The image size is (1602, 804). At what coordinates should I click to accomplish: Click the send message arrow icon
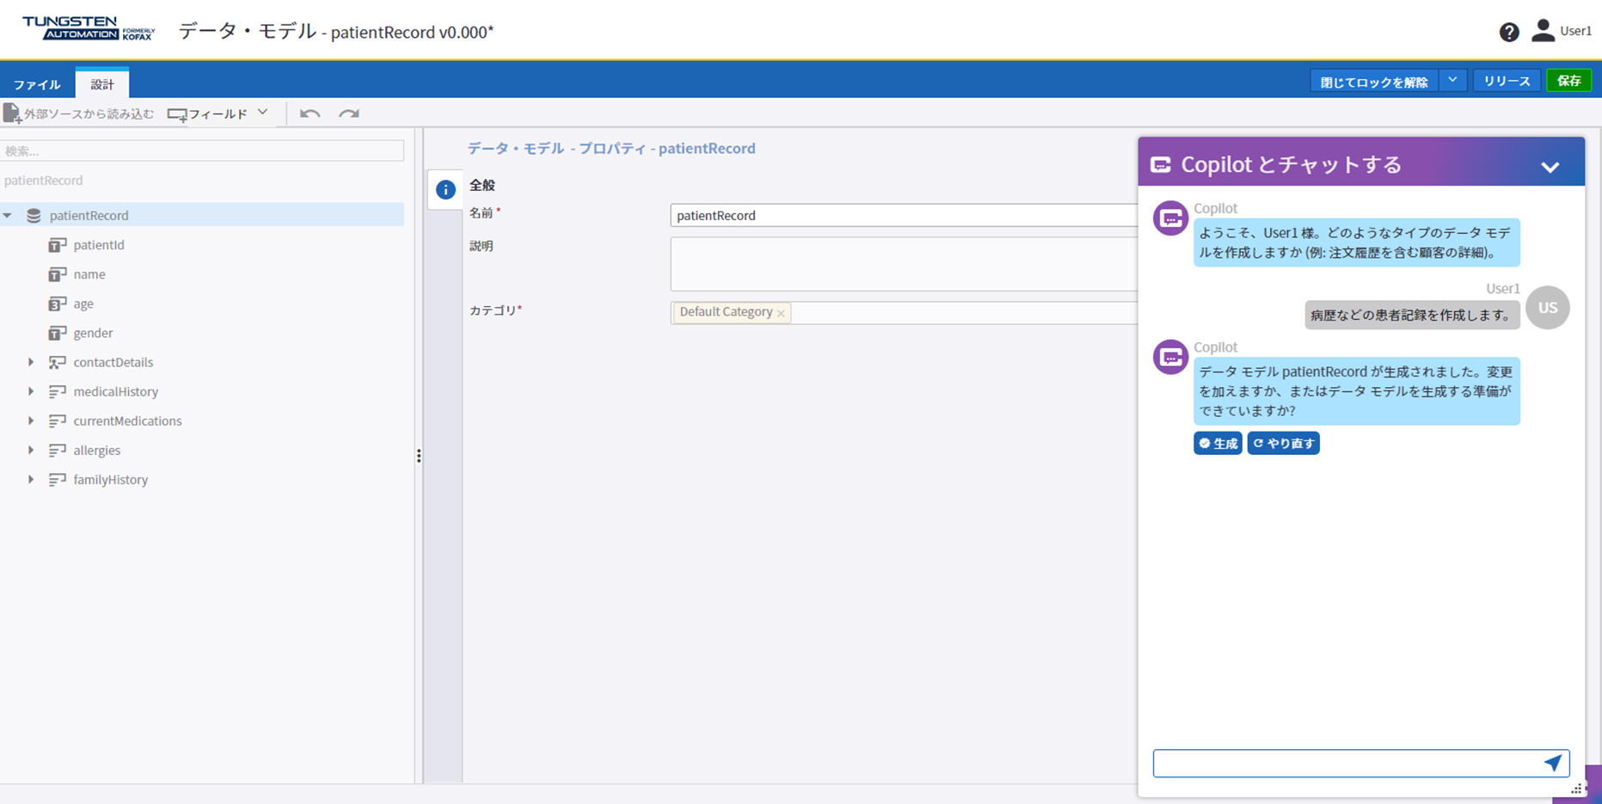pyautogui.click(x=1552, y=763)
